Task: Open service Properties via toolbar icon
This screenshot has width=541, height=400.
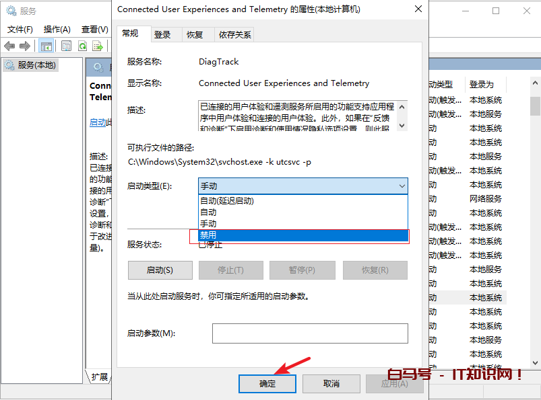Action: (66, 46)
